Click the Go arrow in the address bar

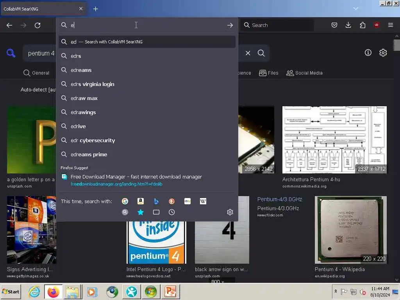(x=230, y=25)
